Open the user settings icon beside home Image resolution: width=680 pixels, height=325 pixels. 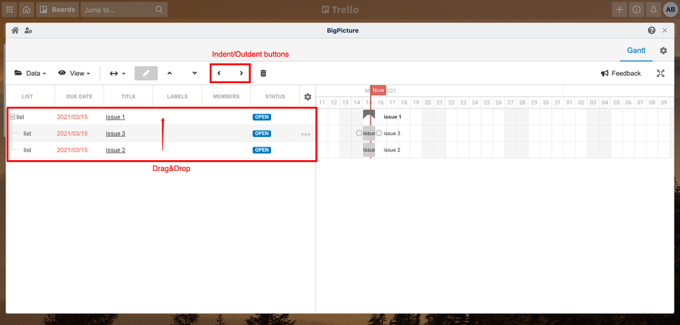point(28,31)
